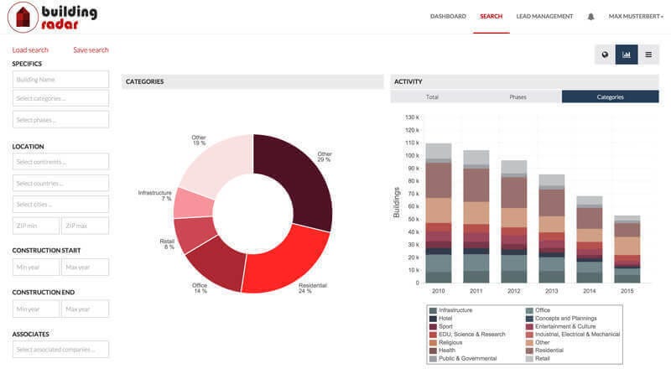The image size is (671, 369).
Task: Open the Select categories dropdown
Action: 60,98
